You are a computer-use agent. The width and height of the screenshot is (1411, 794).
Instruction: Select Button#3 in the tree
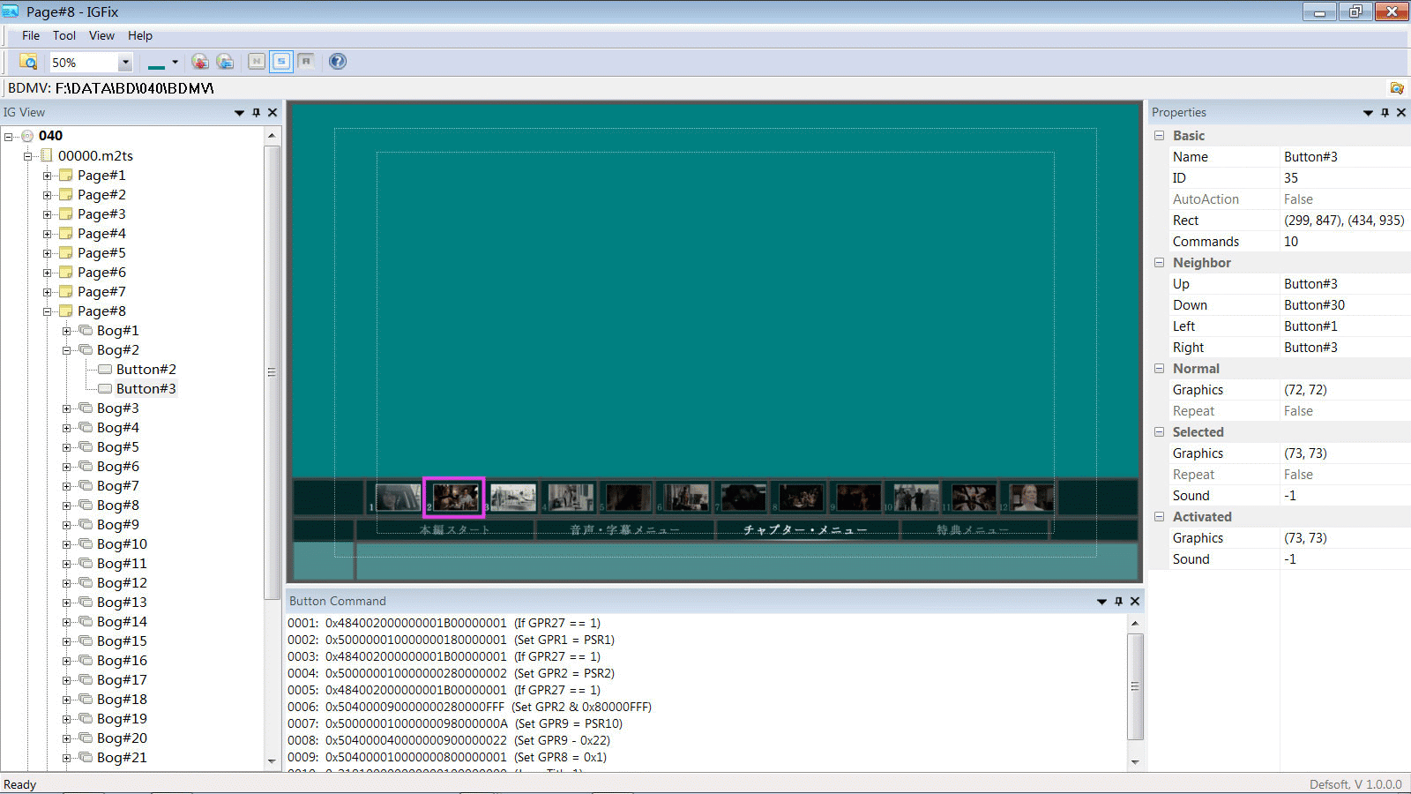point(146,389)
